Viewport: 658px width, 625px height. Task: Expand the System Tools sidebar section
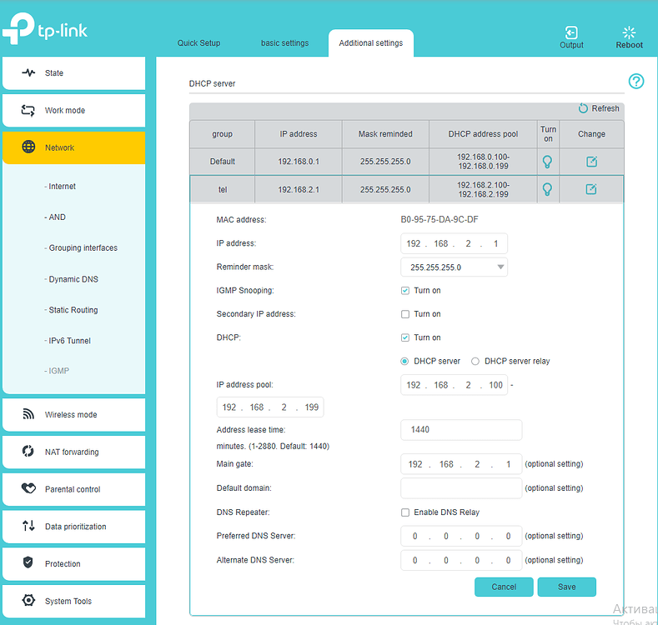pyautogui.click(x=73, y=601)
